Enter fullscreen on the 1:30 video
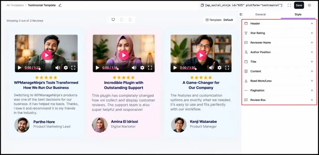 (227, 68)
